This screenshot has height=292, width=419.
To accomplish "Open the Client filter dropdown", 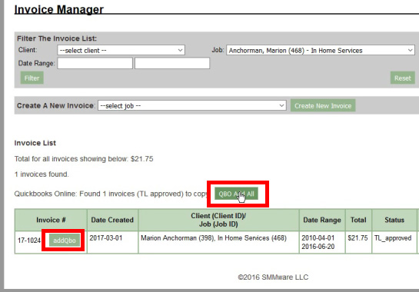I will click(121, 50).
